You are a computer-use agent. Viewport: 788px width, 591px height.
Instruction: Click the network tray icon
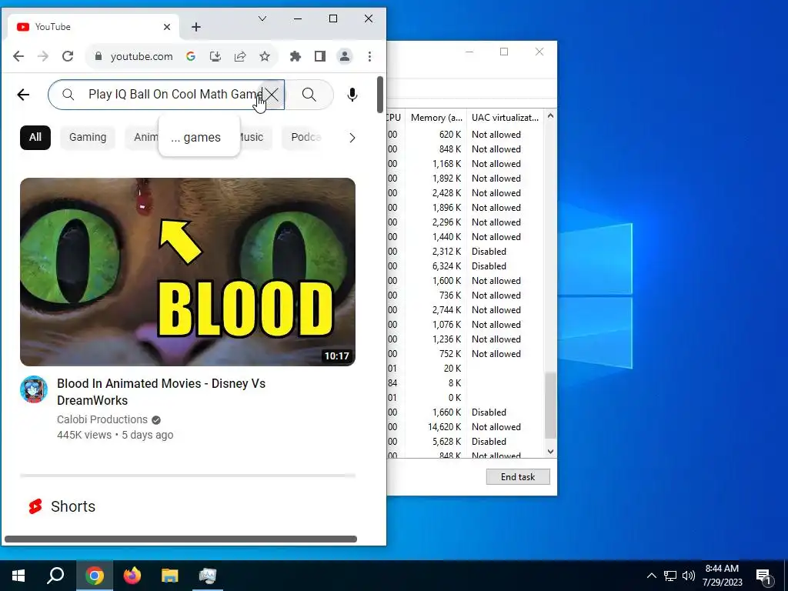pos(670,576)
